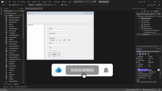Expand the Padding property
This screenshot has height=91, width=162.
point(137,58)
